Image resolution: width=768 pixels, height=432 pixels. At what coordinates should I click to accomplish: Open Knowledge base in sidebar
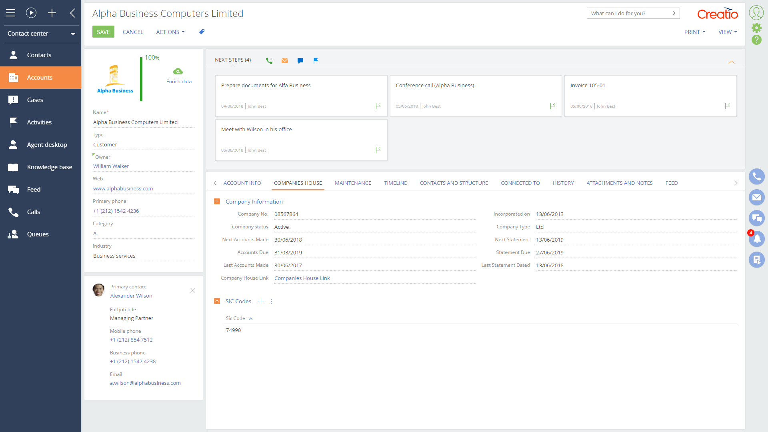tap(40, 167)
